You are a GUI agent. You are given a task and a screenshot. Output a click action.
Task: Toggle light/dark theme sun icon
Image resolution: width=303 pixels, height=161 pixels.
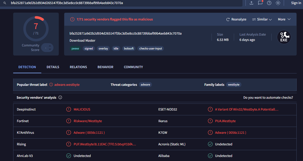tap(278, 3)
